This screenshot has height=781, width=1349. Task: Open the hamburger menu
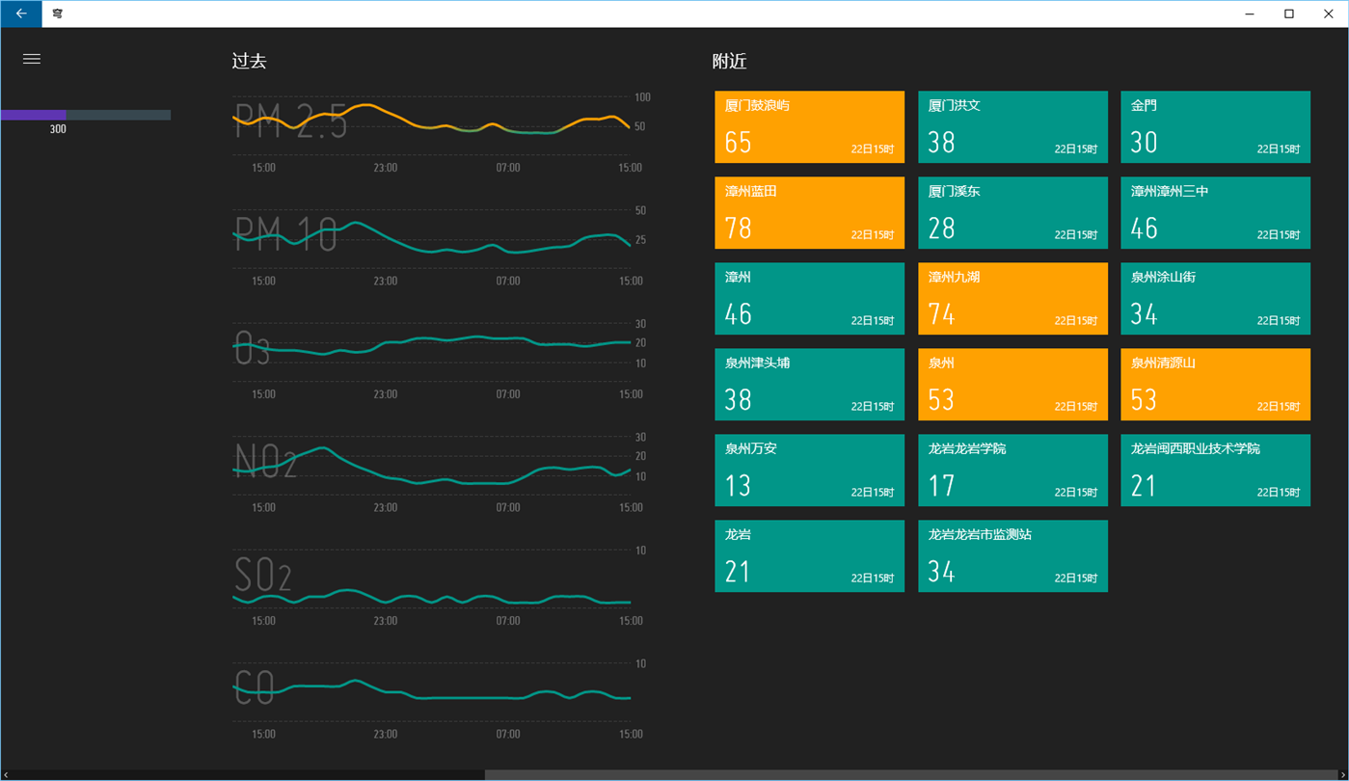32,59
